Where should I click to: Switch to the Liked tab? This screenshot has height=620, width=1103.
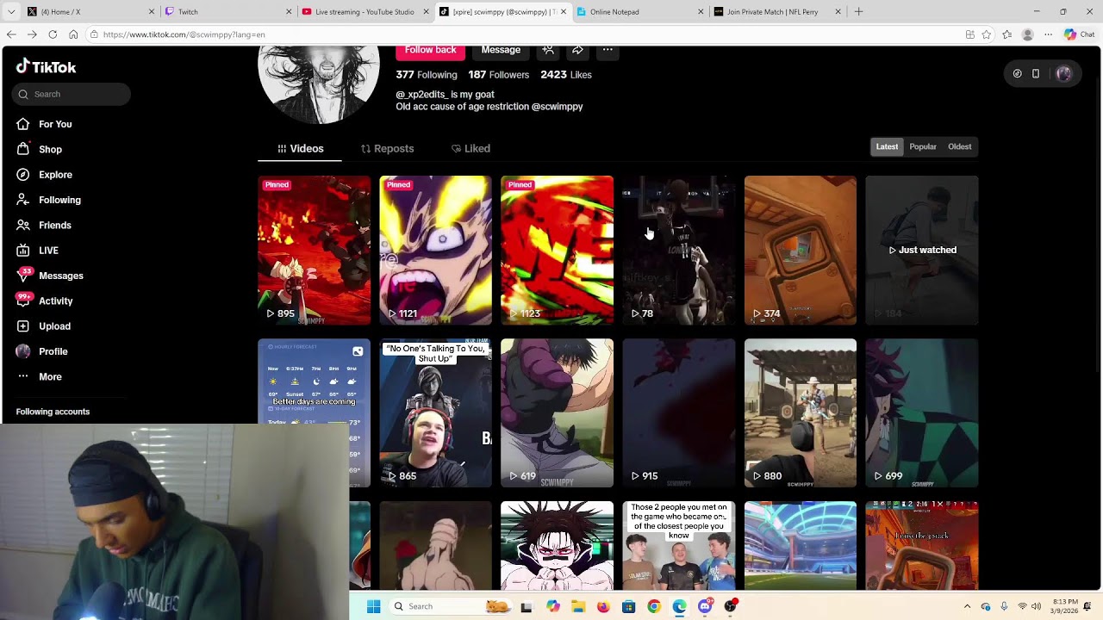(x=470, y=149)
